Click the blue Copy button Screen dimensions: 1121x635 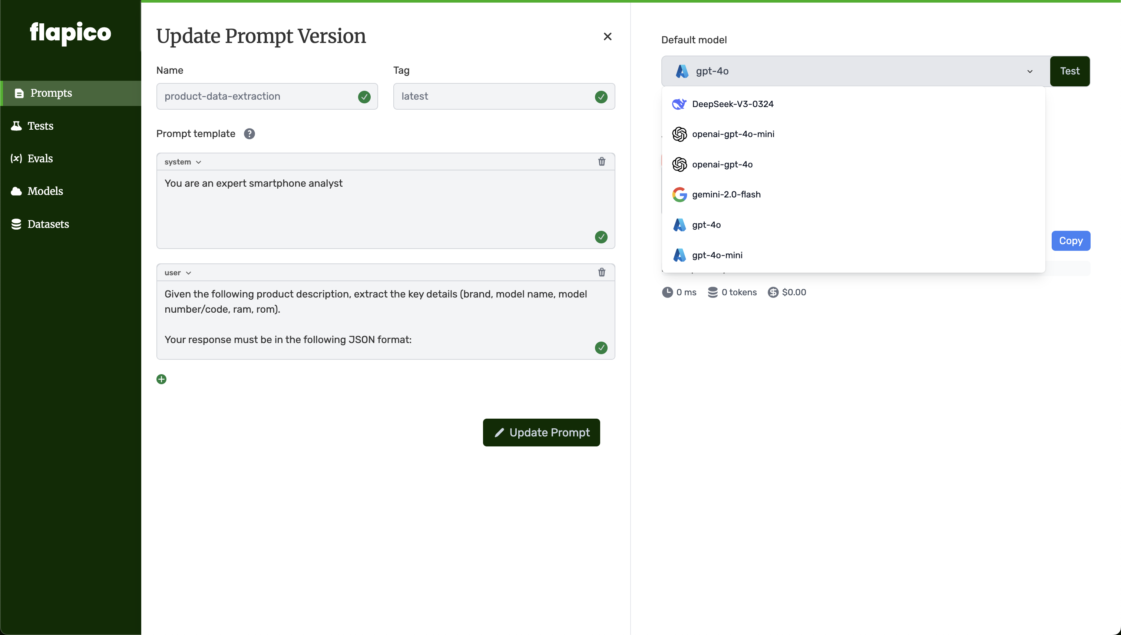(x=1070, y=241)
